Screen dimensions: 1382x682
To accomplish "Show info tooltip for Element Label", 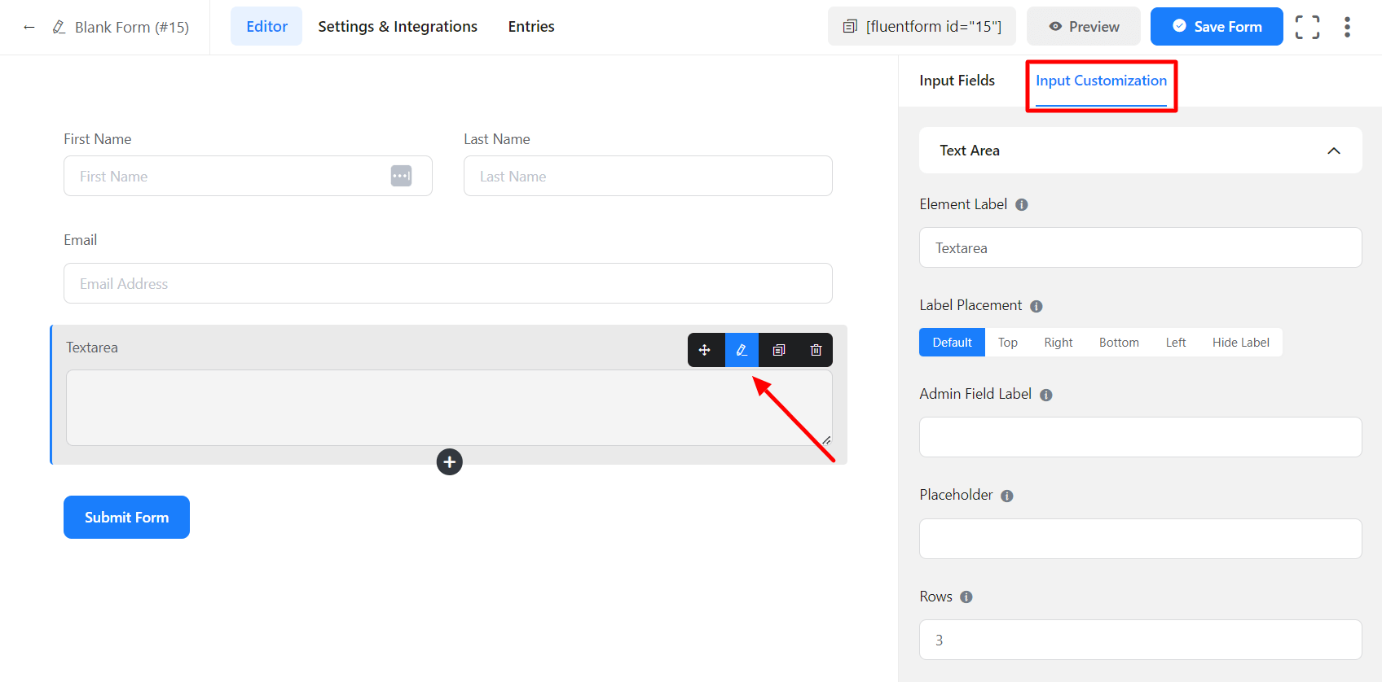I will pos(1021,205).
